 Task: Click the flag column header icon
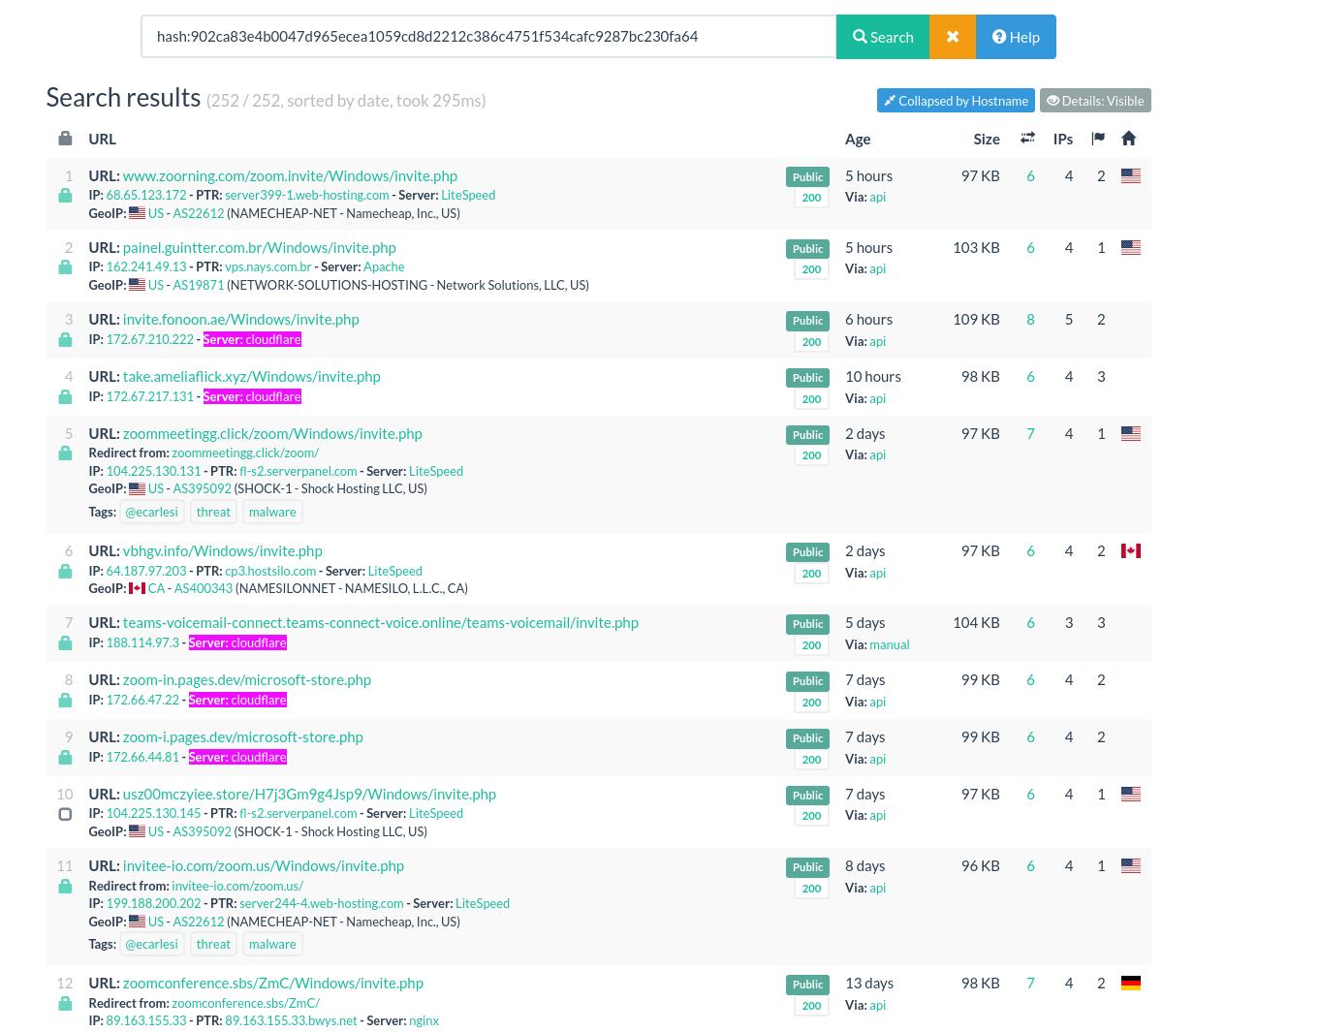[x=1098, y=139]
